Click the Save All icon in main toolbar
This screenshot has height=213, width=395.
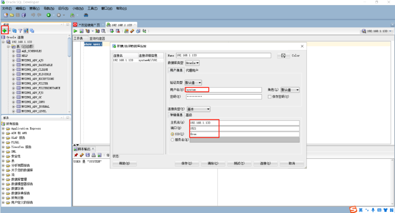23,15
